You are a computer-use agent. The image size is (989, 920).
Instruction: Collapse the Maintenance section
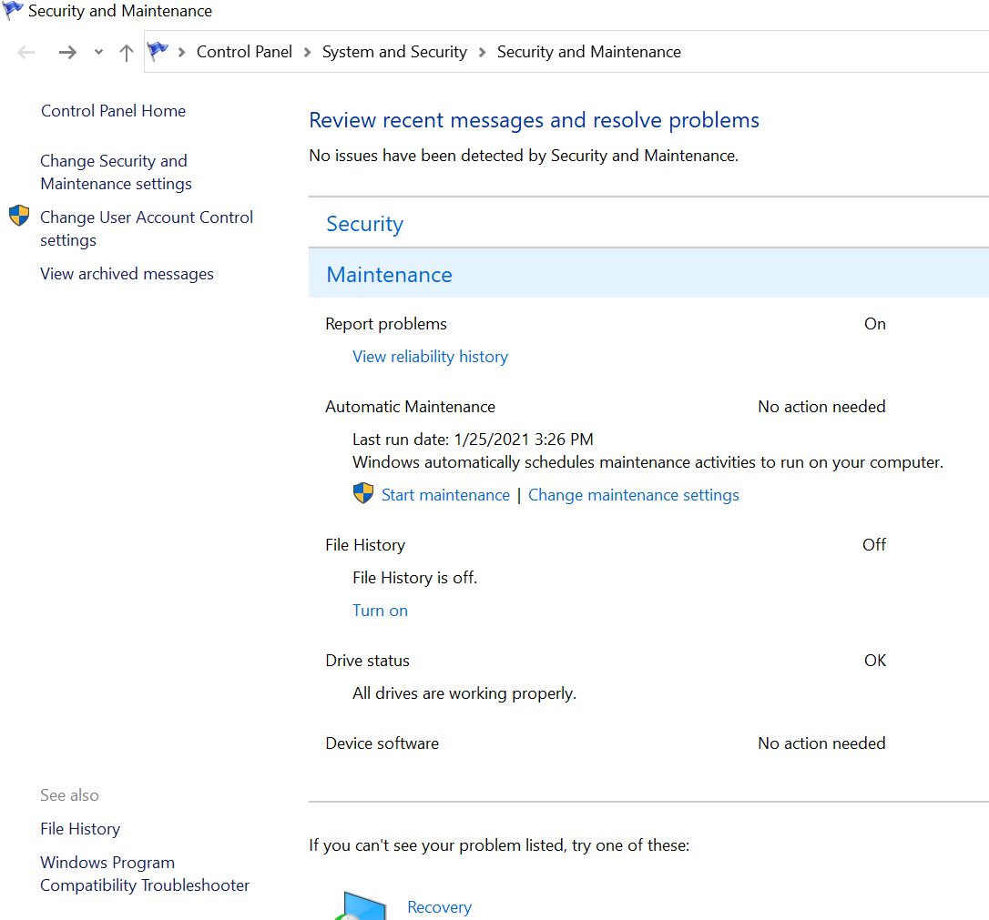click(x=389, y=274)
